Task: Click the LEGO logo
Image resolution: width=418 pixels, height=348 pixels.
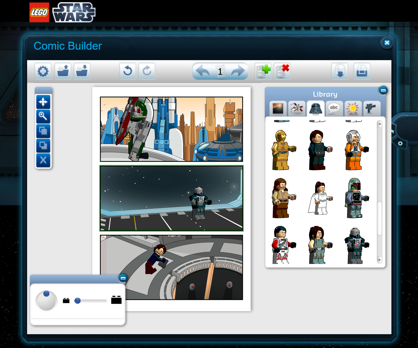Action: pyautogui.click(x=39, y=12)
